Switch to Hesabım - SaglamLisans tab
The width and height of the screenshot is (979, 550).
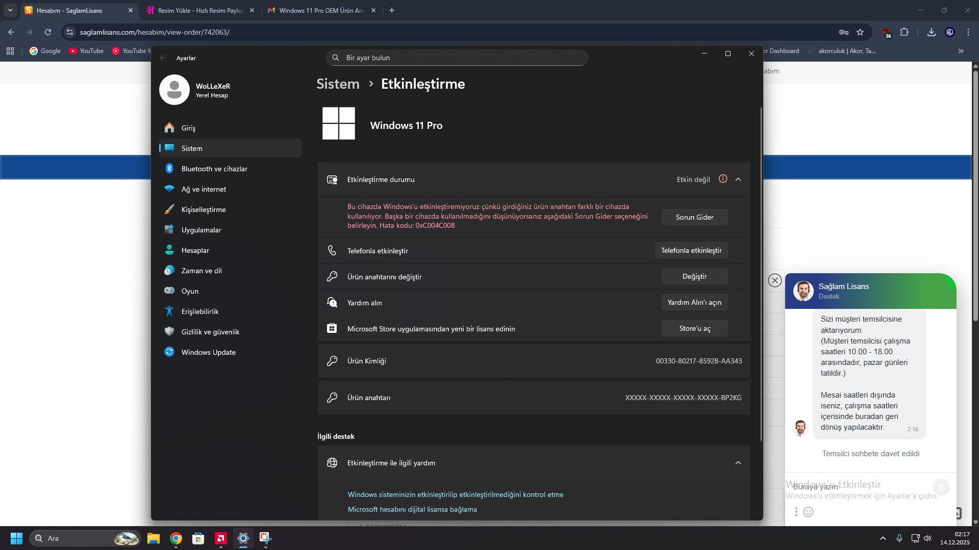click(79, 10)
